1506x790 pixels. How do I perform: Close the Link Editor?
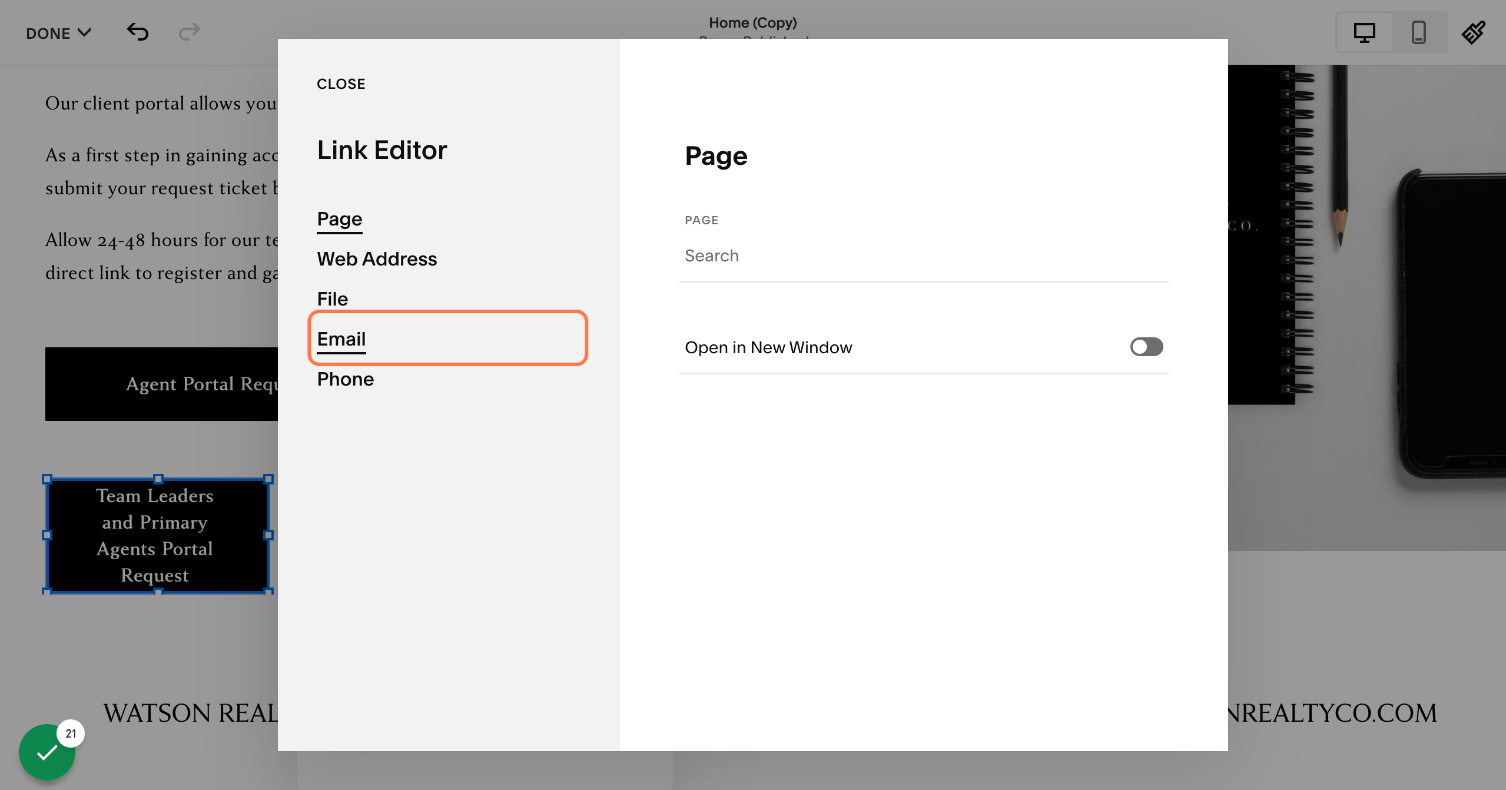pos(341,84)
